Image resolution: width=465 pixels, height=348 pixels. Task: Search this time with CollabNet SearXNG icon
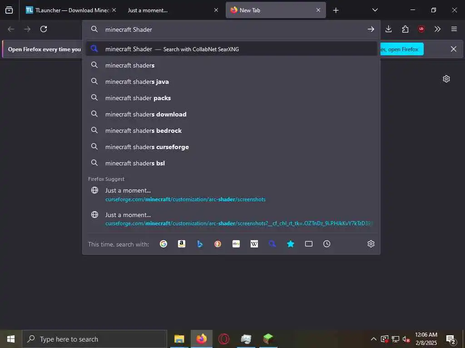[272, 244]
